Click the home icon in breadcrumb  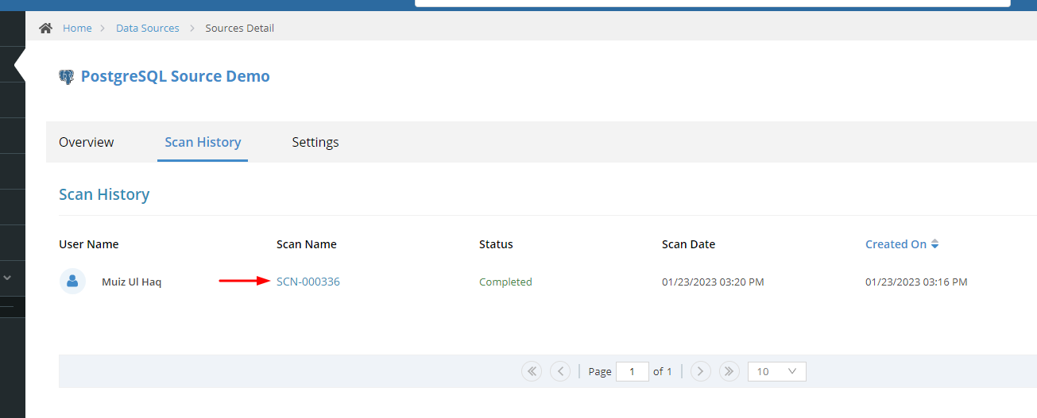[x=45, y=28]
